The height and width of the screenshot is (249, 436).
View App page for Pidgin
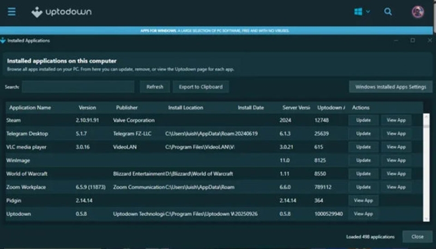pos(364,200)
